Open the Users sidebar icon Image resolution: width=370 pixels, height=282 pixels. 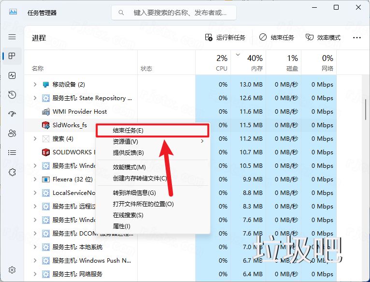[x=12, y=134]
